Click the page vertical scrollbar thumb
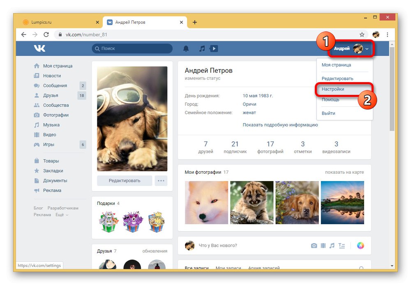The width and height of the screenshot is (411, 285). (x=392, y=89)
